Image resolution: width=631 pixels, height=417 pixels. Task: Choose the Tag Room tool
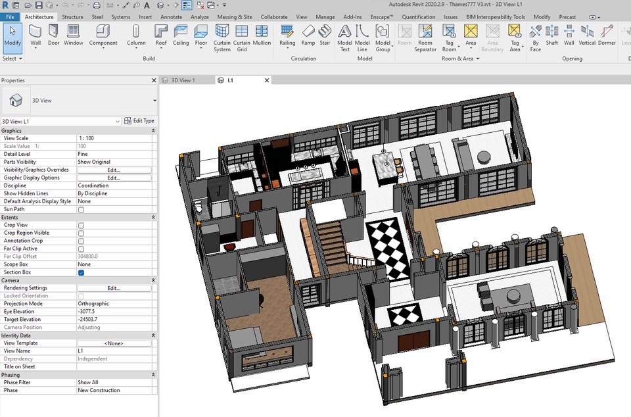[x=449, y=38]
